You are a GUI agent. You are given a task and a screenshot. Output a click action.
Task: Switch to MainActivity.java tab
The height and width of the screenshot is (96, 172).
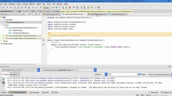[118, 14]
